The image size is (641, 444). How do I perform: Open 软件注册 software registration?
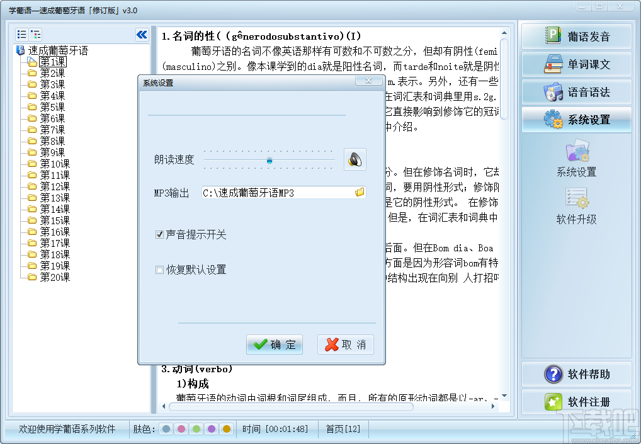click(576, 402)
